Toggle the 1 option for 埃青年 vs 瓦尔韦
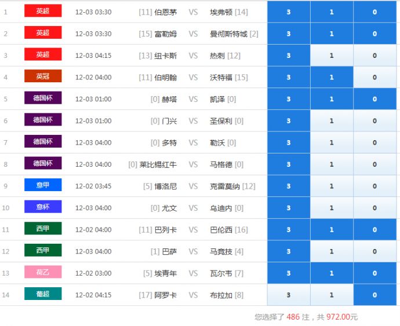 332,273
